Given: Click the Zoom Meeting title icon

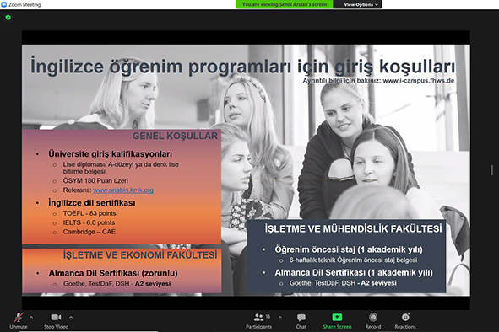Looking at the screenshot, I should pos(4,4).
